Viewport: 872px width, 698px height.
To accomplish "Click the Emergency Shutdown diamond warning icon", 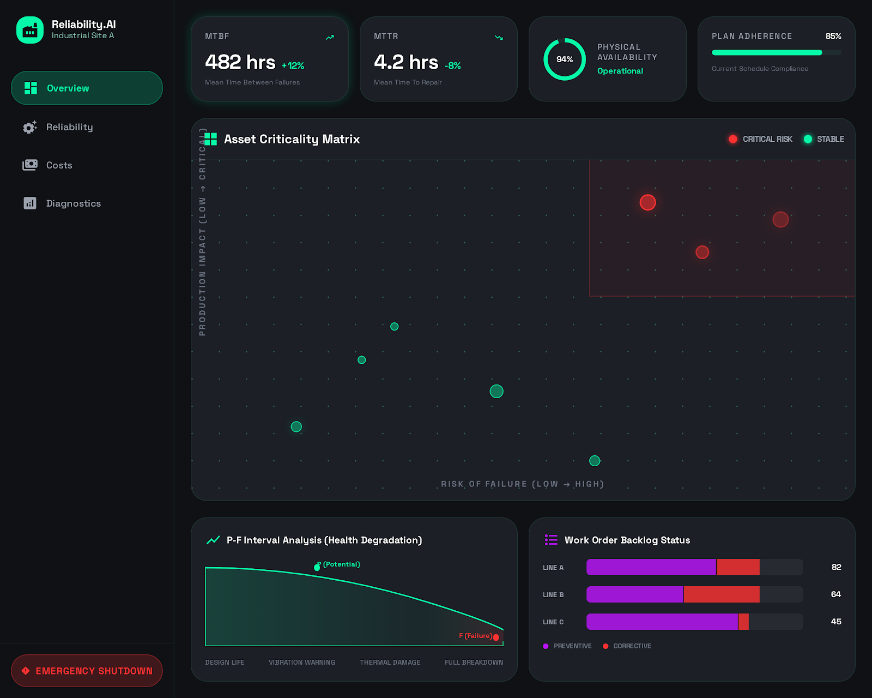I will 26,671.
